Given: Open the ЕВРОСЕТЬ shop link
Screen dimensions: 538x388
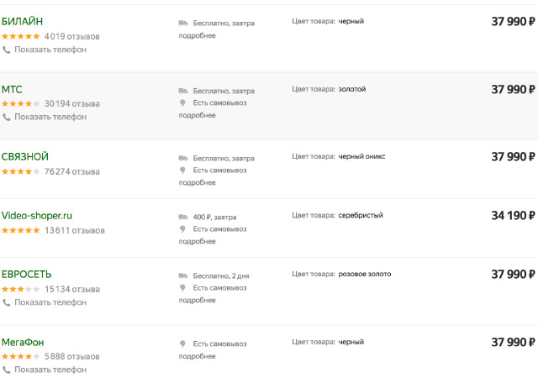Looking at the screenshot, I should (x=26, y=275).
